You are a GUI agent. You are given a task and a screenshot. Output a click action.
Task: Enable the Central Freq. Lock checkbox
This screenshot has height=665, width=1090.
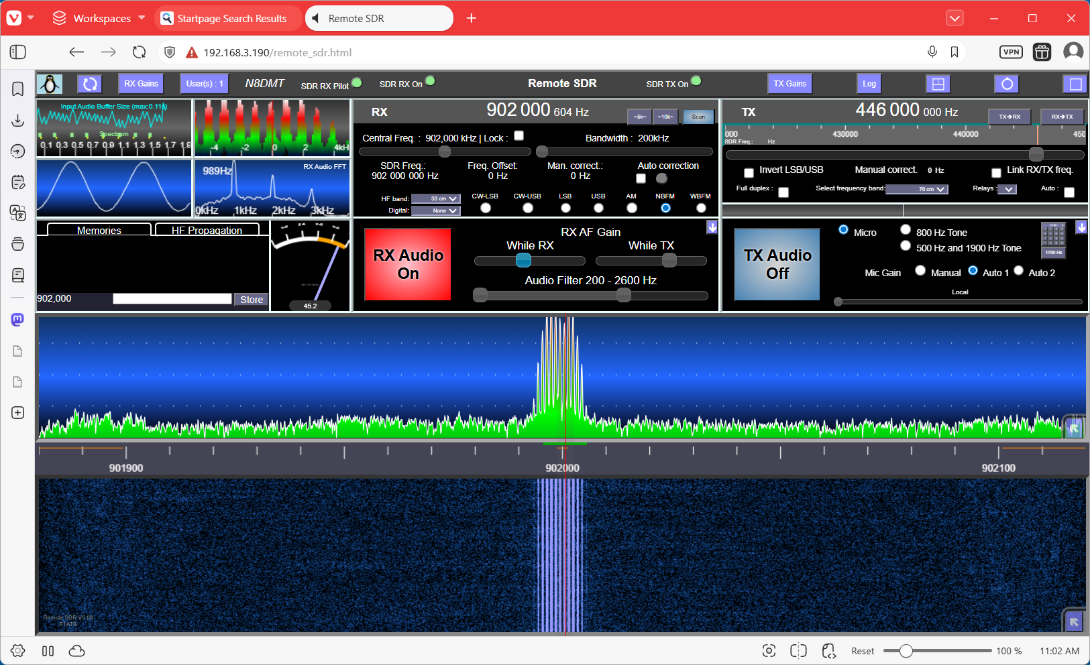pos(519,136)
